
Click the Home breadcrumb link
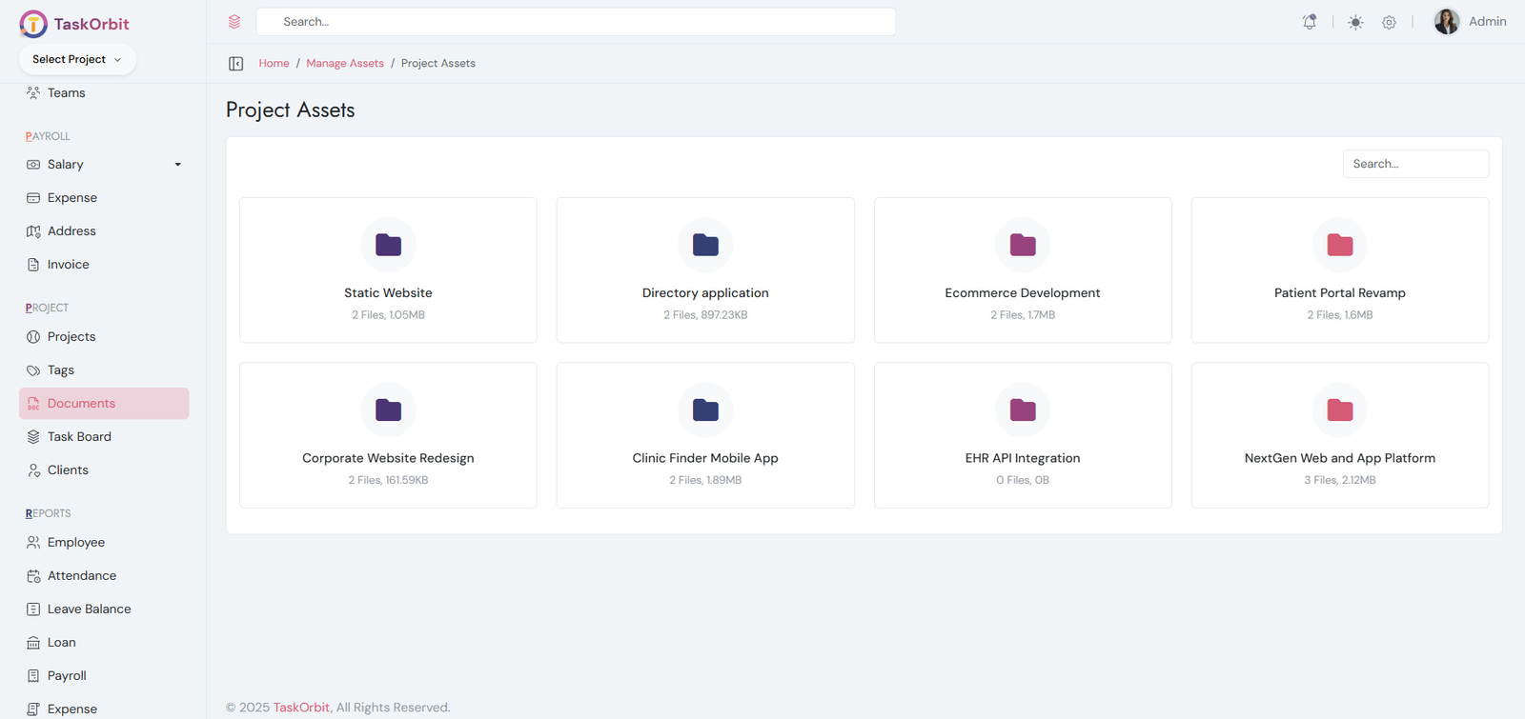(x=274, y=64)
